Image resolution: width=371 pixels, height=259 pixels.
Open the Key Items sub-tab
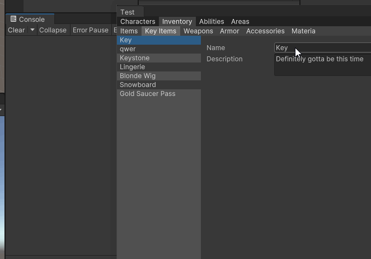click(161, 31)
